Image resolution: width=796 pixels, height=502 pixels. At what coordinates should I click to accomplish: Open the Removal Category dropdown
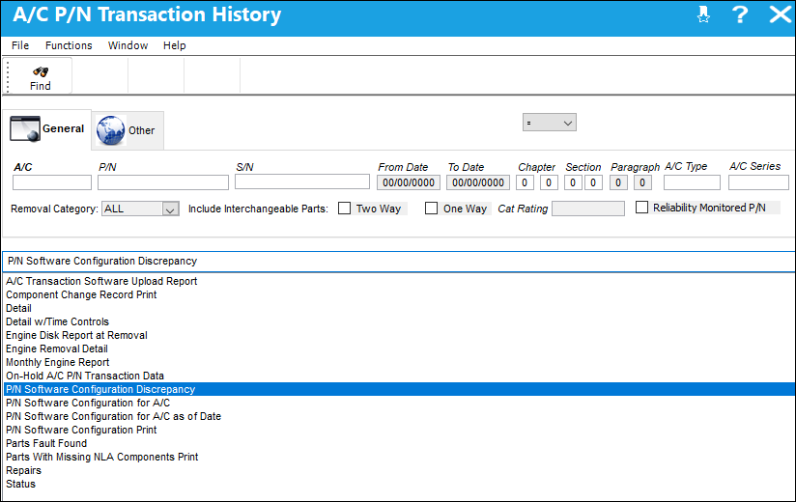click(x=140, y=209)
